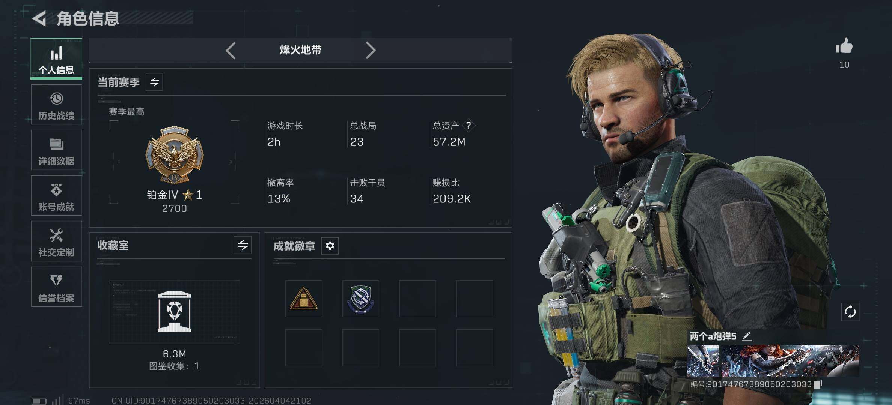
Task: Open the 详细数据 tab
Action: pos(56,150)
